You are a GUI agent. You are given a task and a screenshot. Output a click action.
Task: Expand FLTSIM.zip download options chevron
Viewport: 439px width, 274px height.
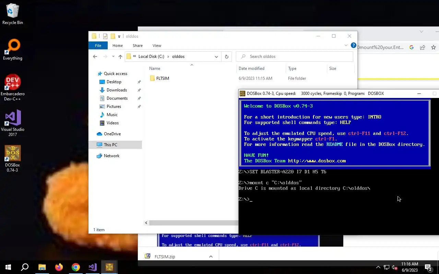(211, 257)
